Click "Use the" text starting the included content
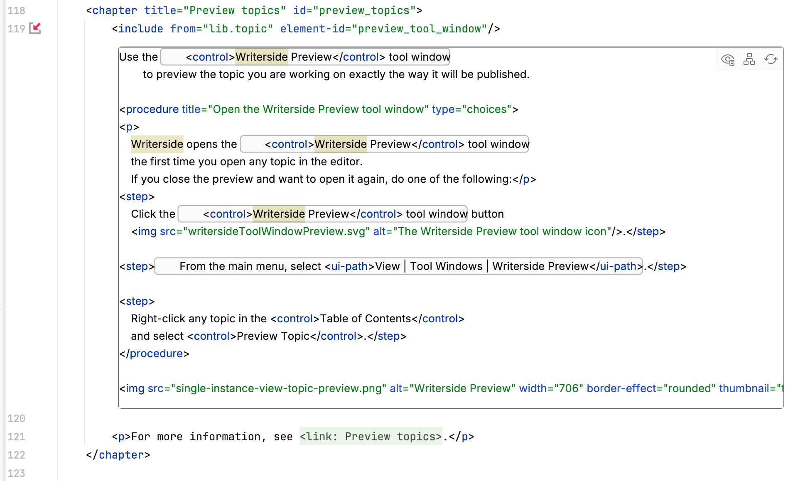Viewport: 810px width, 481px height. pos(138,57)
